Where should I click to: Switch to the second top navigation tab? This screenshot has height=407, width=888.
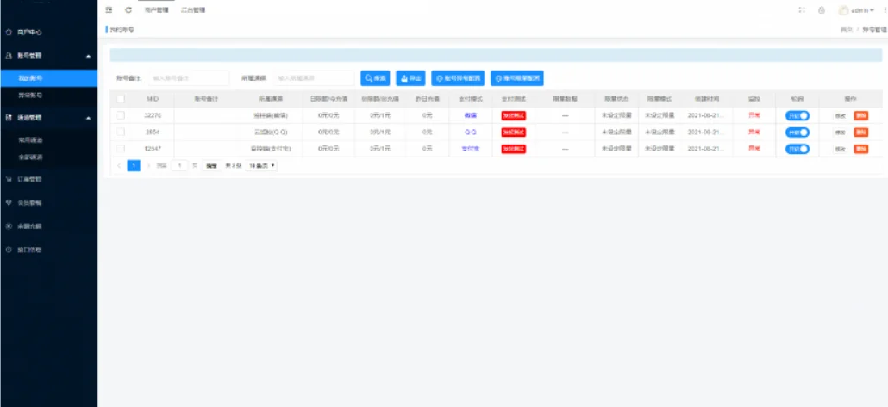point(193,10)
